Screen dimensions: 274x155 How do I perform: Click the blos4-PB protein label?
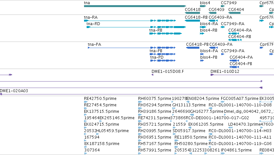(209, 57)
